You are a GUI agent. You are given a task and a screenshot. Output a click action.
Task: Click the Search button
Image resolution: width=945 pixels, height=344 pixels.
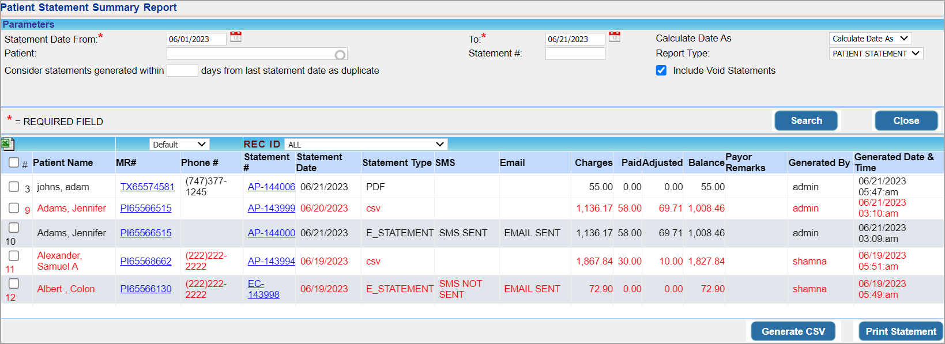806,120
